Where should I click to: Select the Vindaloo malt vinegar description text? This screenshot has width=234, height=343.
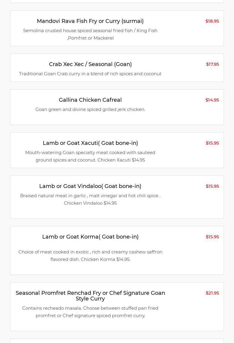pos(90,199)
